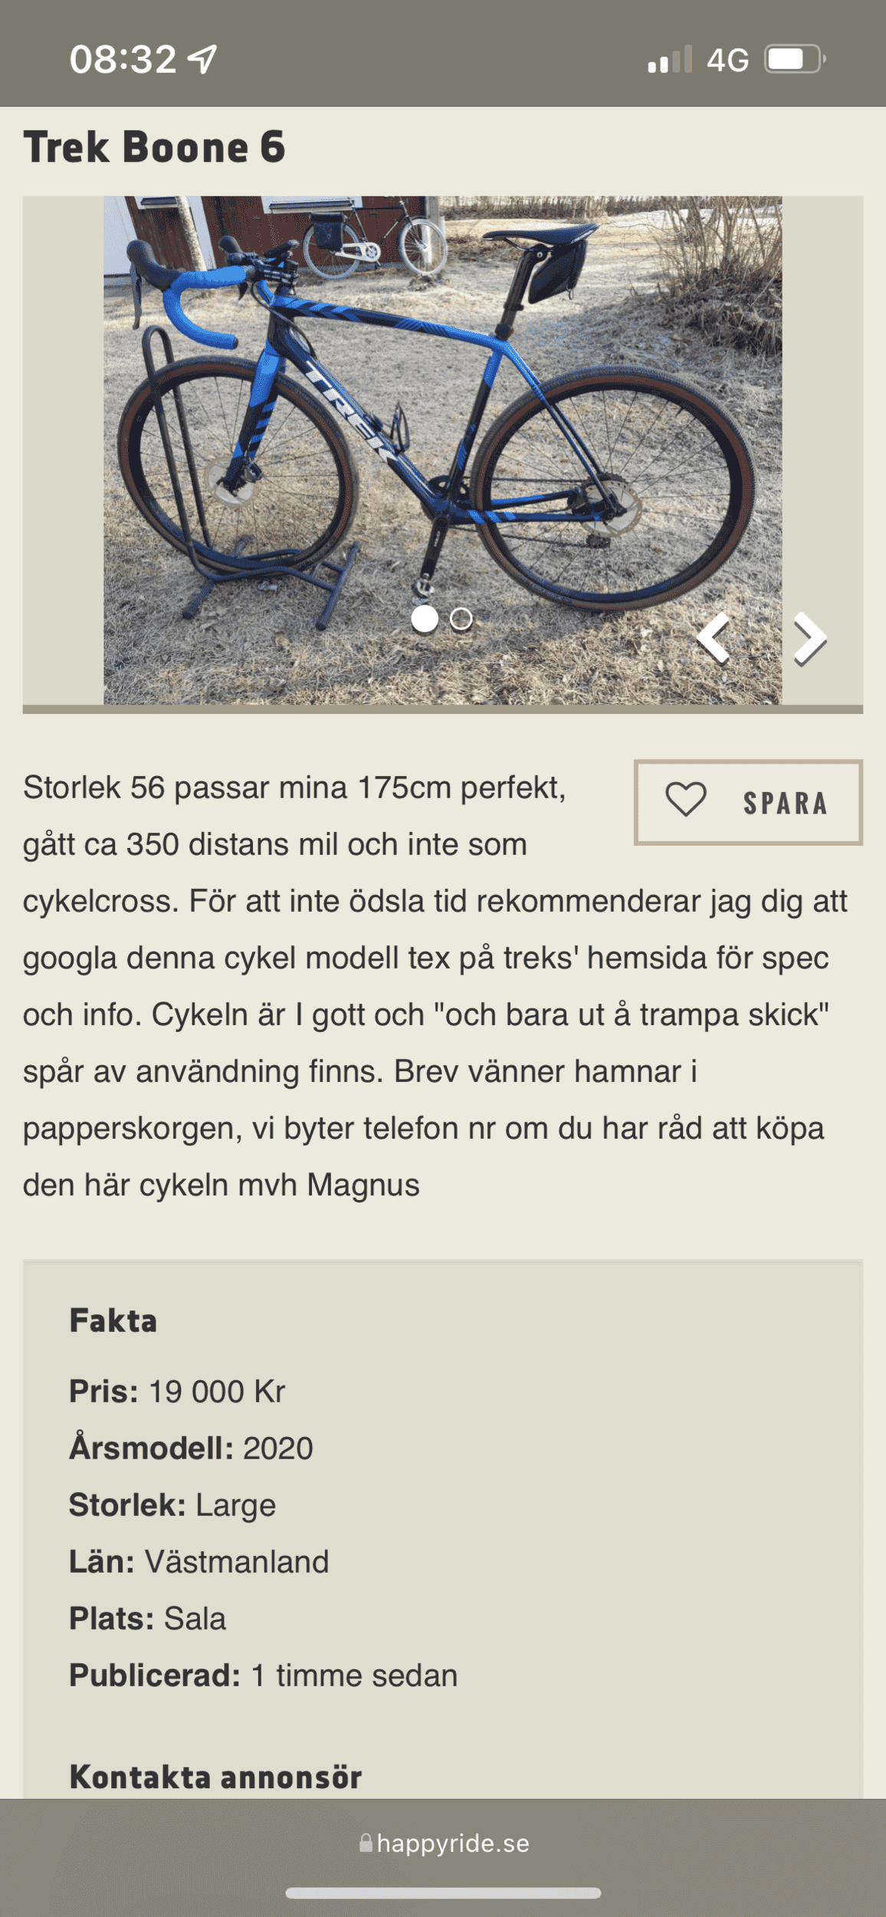Open the happyride.se address bar

click(x=452, y=1843)
